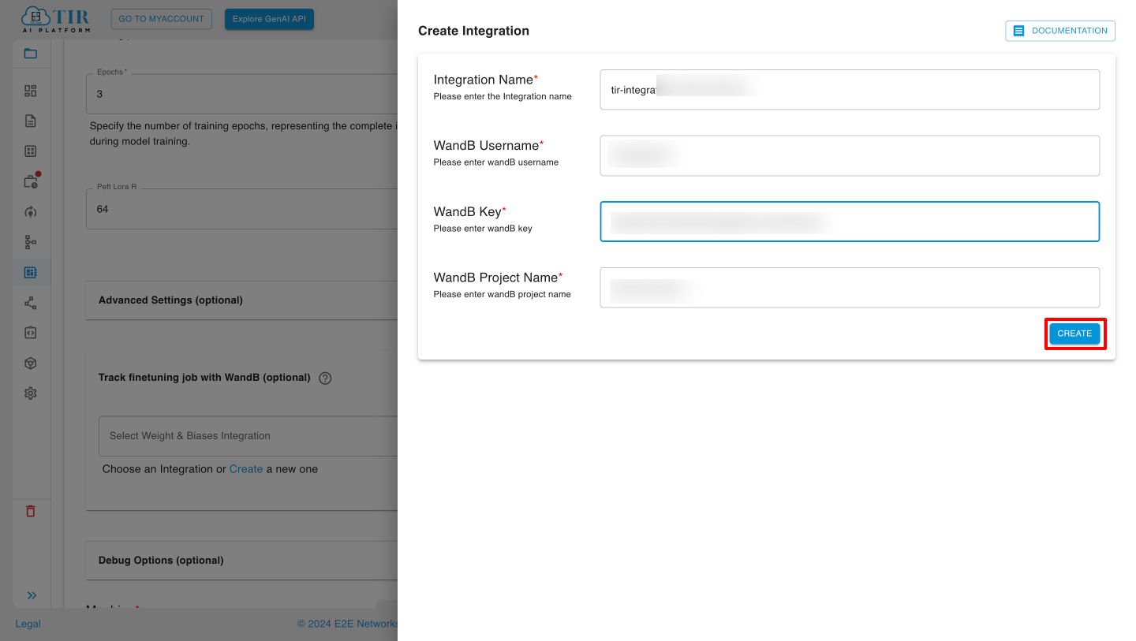Expand the Debug Options (optional) section
1136x641 pixels.
[241, 561]
